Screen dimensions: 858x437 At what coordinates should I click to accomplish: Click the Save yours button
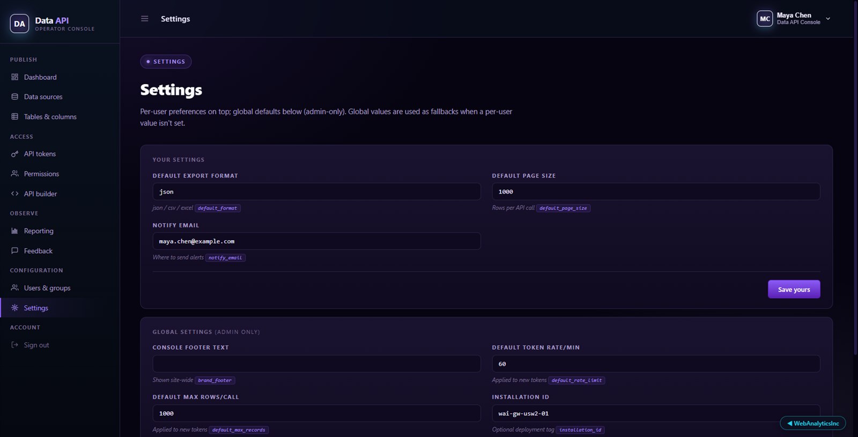pos(794,290)
